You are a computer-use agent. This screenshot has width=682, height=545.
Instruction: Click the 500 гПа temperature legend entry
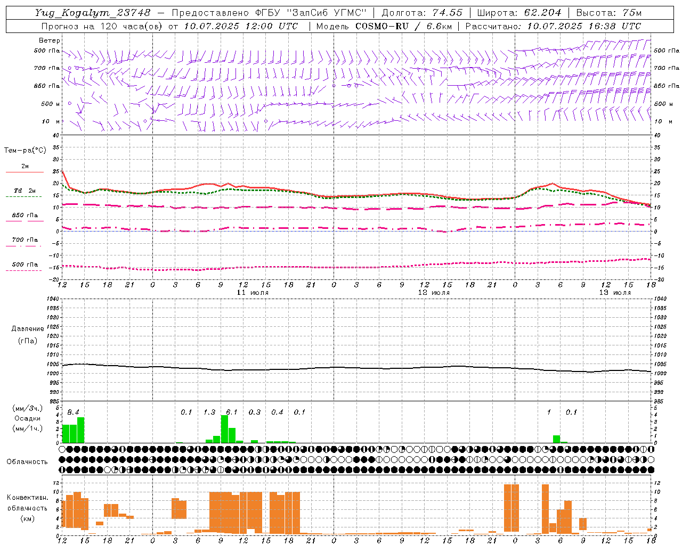[25, 265]
